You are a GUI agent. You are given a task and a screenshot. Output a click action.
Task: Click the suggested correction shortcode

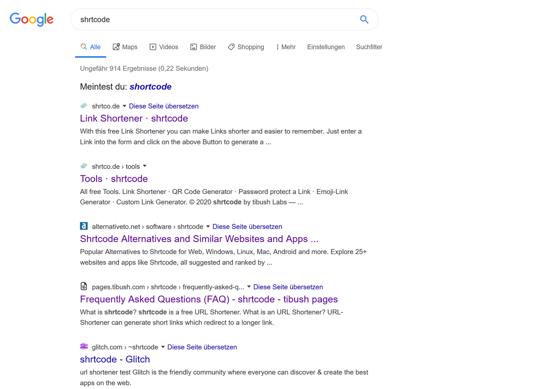pyautogui.click(x=151, y=86)
